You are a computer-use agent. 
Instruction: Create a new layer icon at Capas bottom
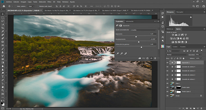tap(198, 108)
